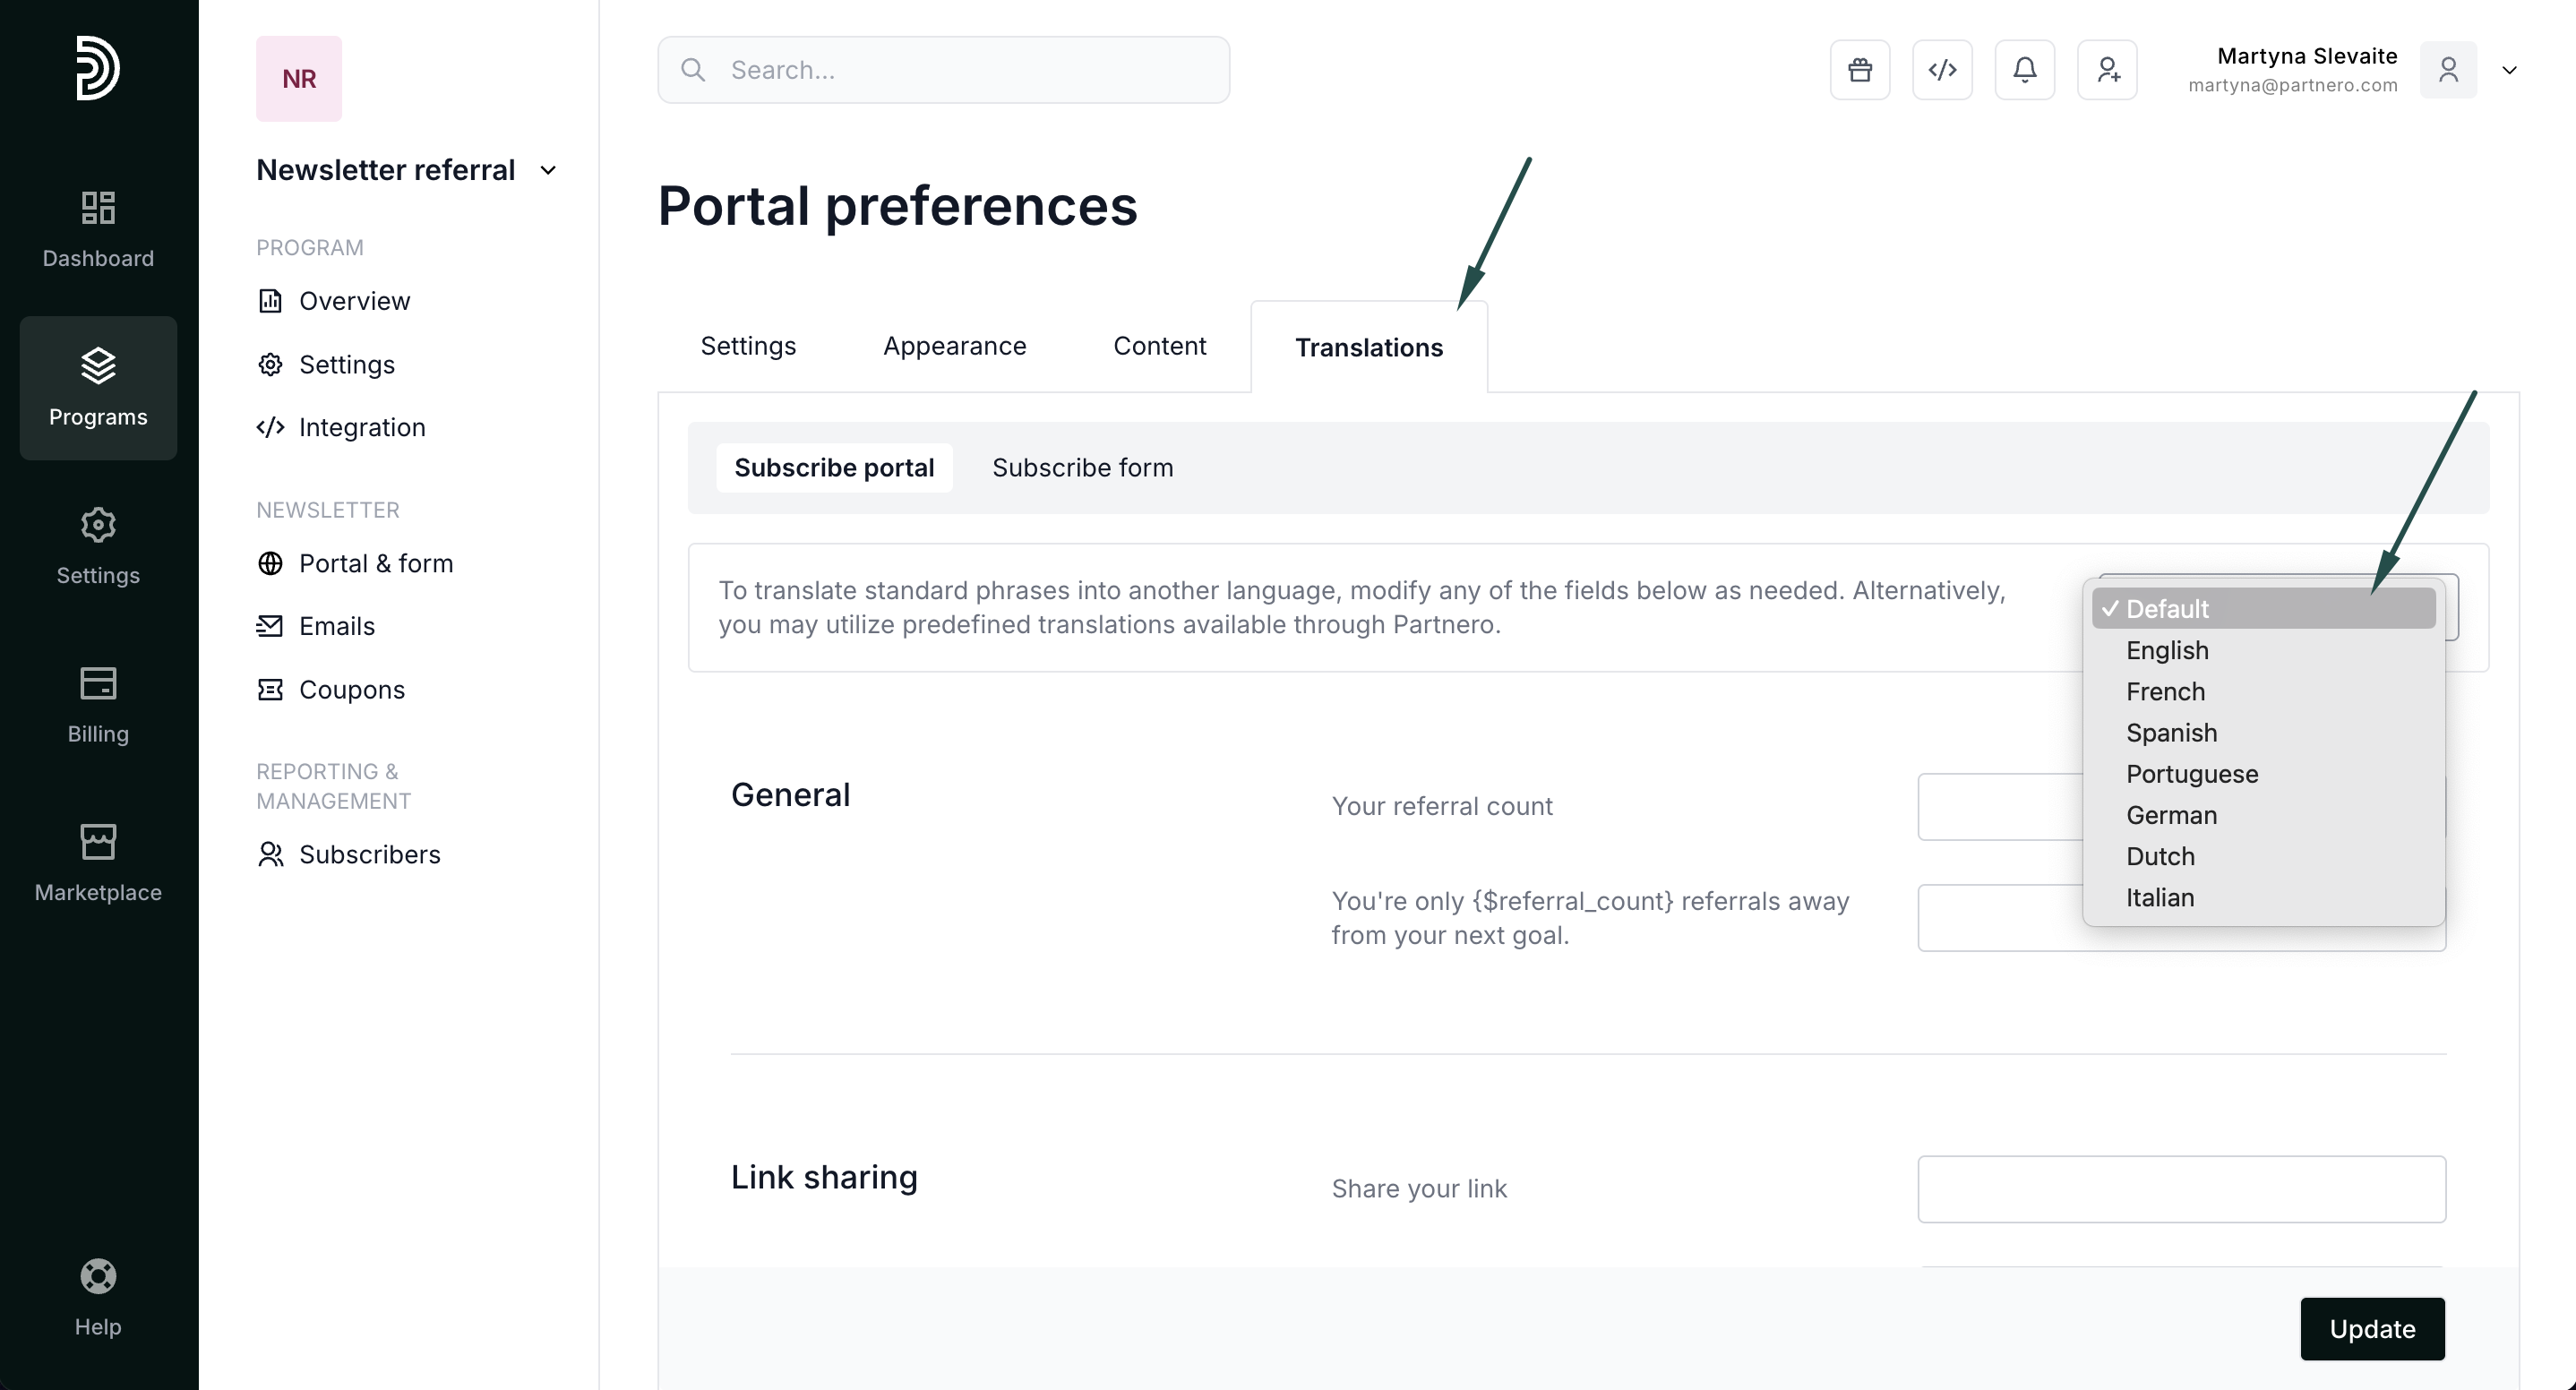Open Subscribers in reporting section
Image resolution: width=2576 pixels, height=1390 pixels.
coord(369,855)
